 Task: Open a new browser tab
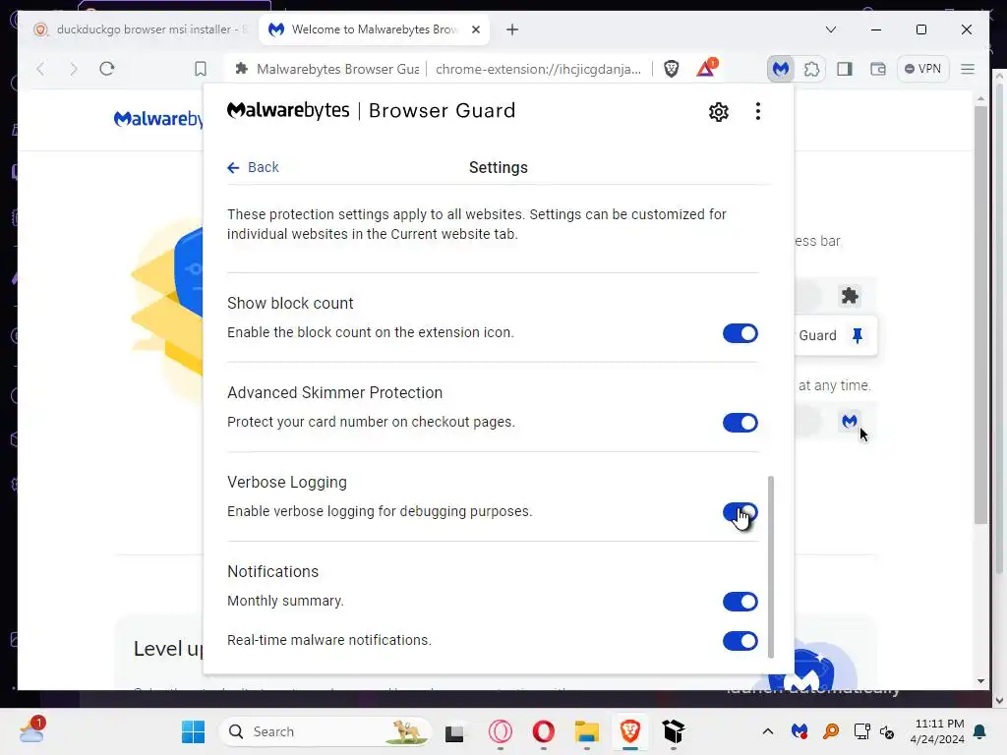pos(511,29)
